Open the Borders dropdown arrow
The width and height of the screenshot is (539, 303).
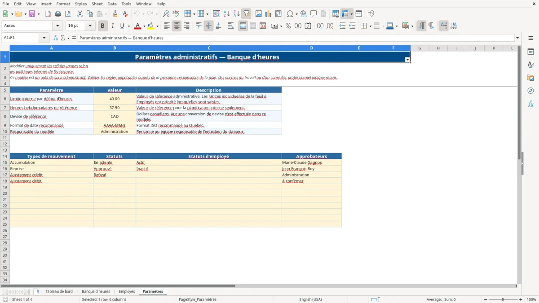click(370, 26)
